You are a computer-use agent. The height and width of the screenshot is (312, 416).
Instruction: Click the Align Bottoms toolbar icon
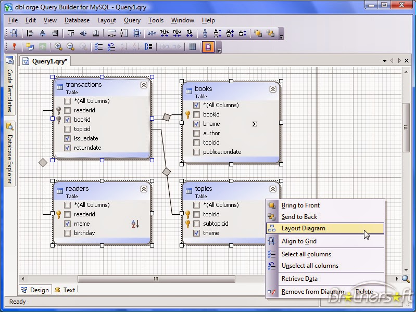click(96, 33)
